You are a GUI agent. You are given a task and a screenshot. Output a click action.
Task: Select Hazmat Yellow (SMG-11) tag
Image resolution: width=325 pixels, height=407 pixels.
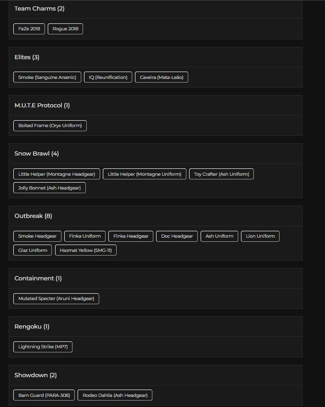click(x=86, y=250)
